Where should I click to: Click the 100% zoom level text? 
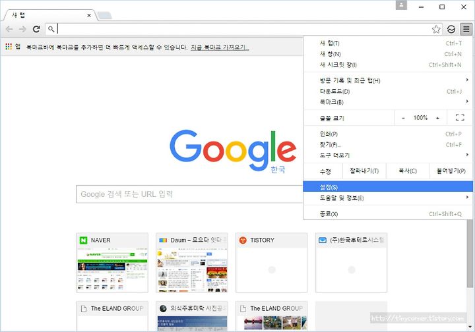pyautogui.click(x=420, y=118)
